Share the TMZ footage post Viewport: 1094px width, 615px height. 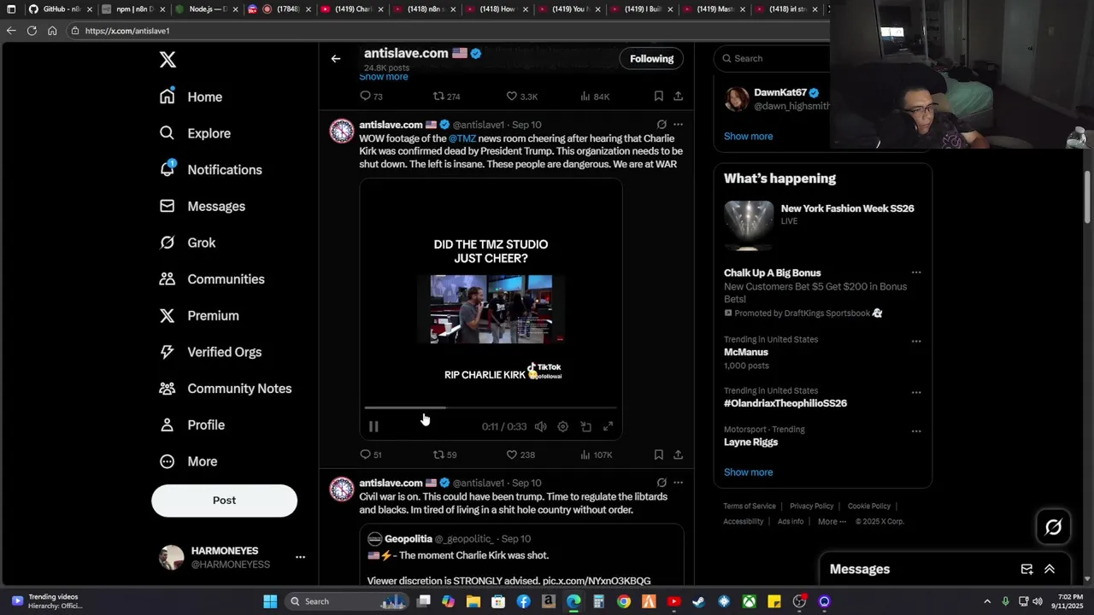point(678,454)
